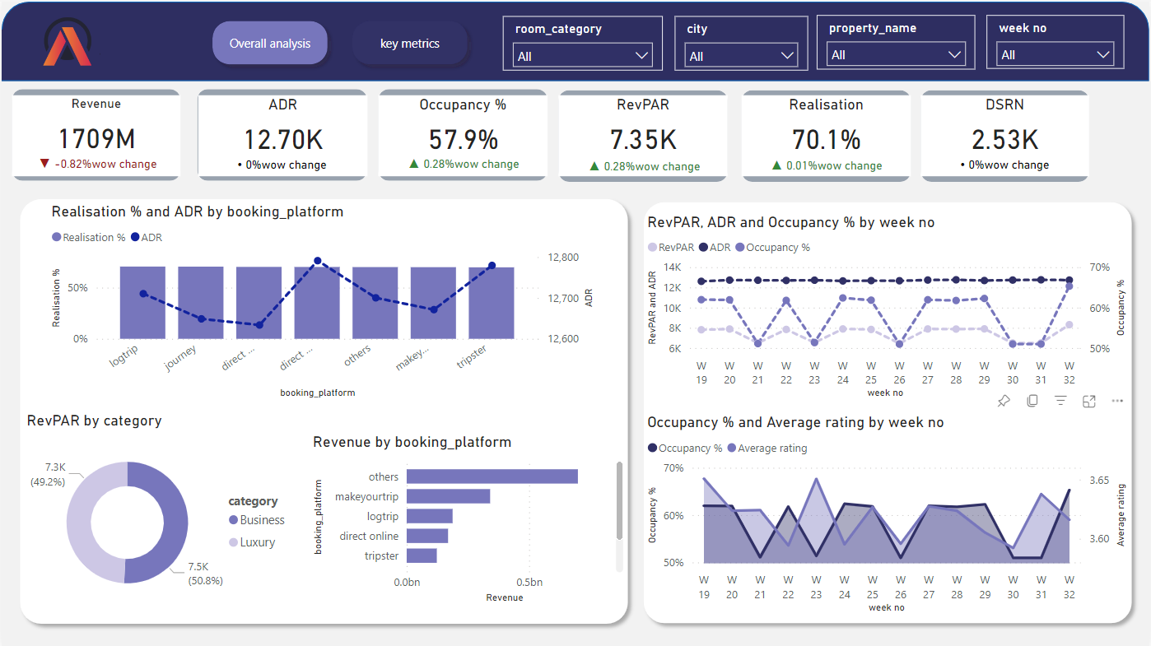Pin the Occupancy and Average rating visual

tap(1004, 401)
